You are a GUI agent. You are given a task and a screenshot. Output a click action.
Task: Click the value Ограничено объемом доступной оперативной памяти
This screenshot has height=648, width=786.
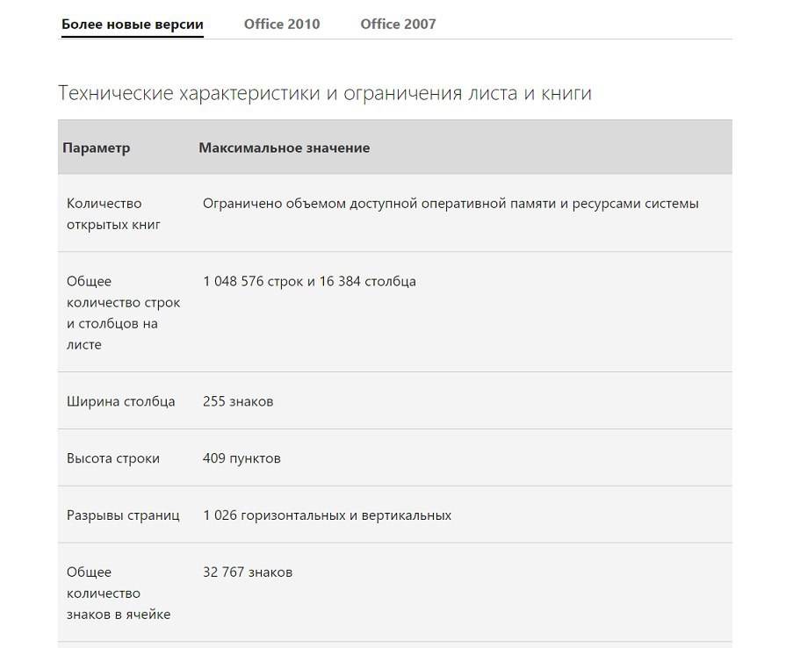[451, 204]
